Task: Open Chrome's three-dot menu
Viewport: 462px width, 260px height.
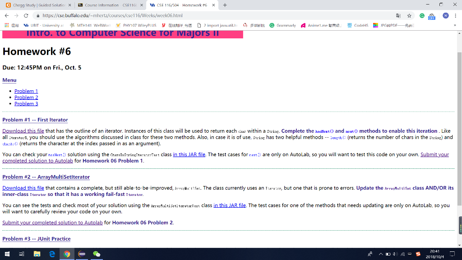Action: pyautogui.click(x=455, y=15)
